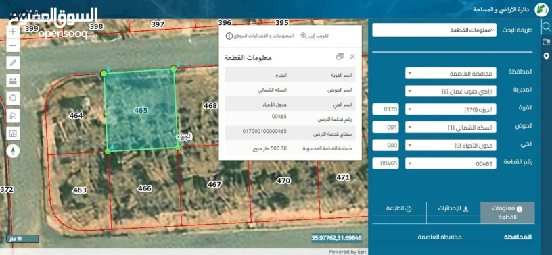Click اسم الحي value جدول الأحياء
This screenshot has height=255, width=552.
[x=275, y=105]
